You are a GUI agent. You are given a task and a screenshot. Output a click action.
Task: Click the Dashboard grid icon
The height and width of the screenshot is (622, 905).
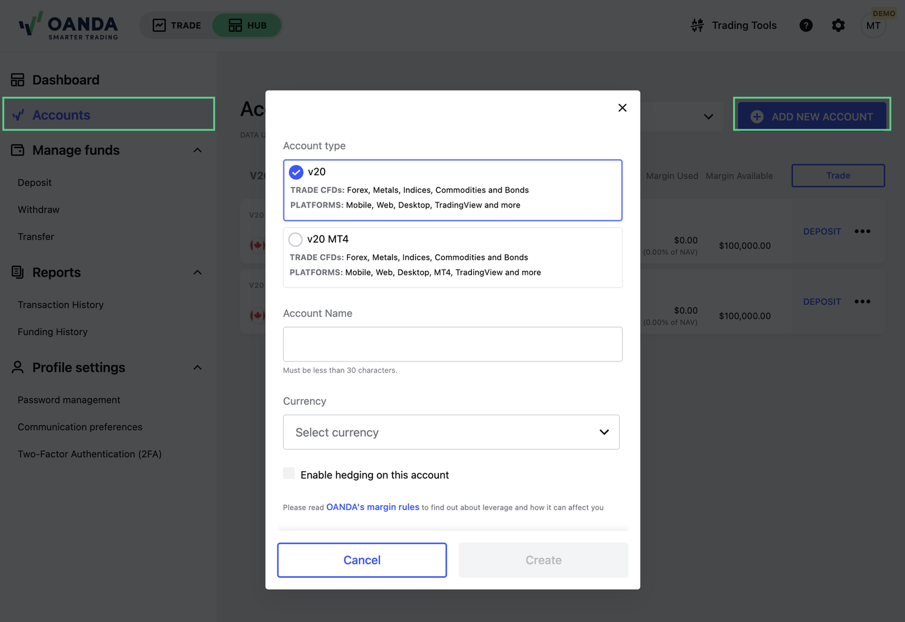17,80
